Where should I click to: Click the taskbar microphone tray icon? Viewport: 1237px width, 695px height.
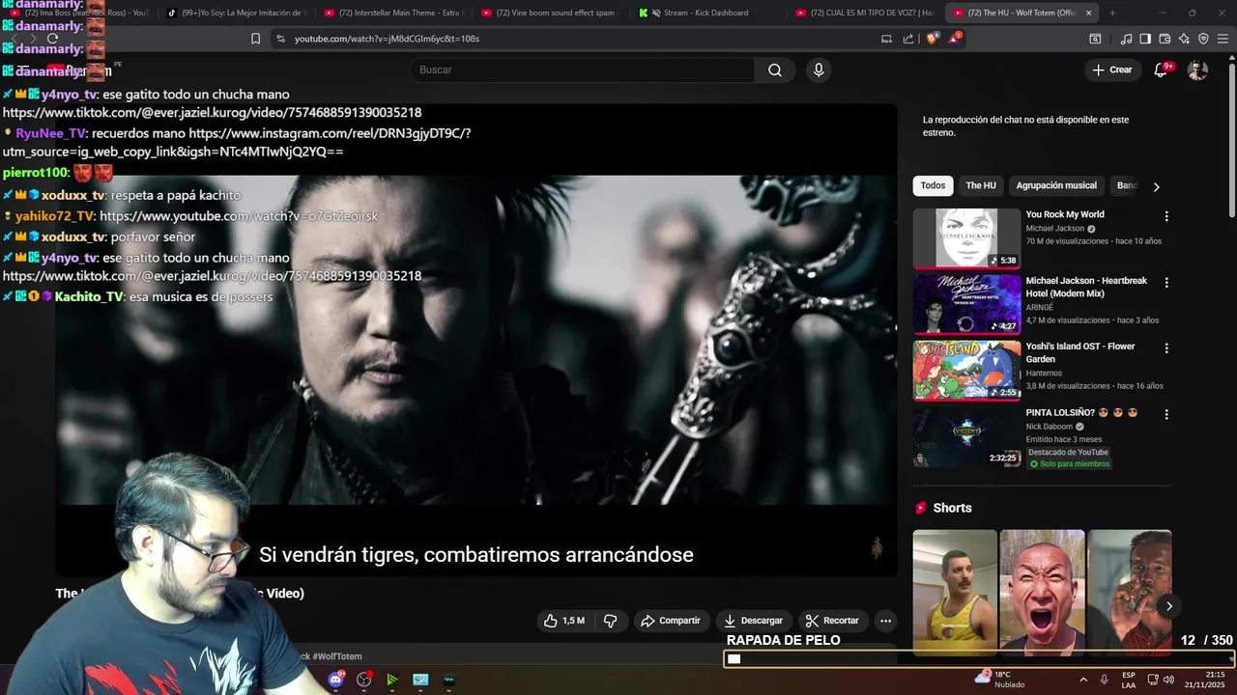(1104, 680)
